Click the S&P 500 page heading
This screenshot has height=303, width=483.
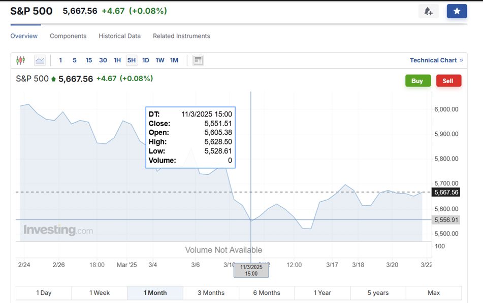31,11
